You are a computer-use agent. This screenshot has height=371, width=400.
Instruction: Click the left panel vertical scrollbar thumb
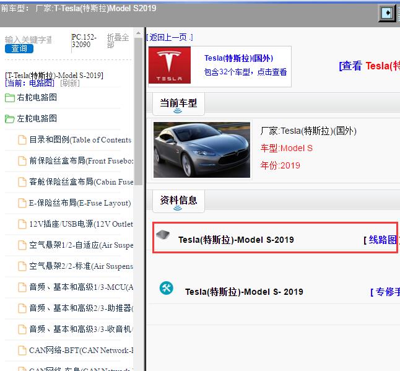pyautogui.click(x=138, y=111)
